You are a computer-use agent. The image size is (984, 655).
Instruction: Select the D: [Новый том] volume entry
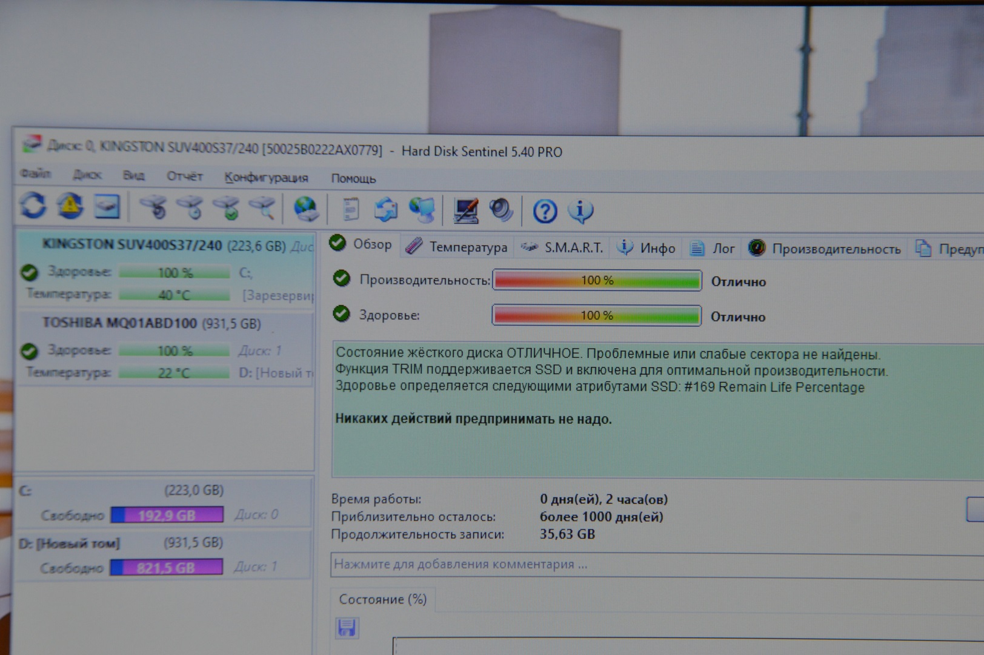(x=69, y=543)
